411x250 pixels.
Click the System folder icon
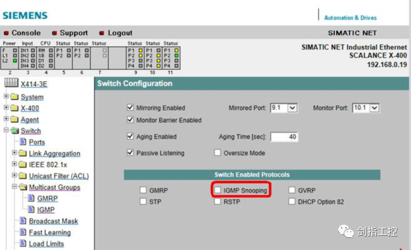[15, 97]
